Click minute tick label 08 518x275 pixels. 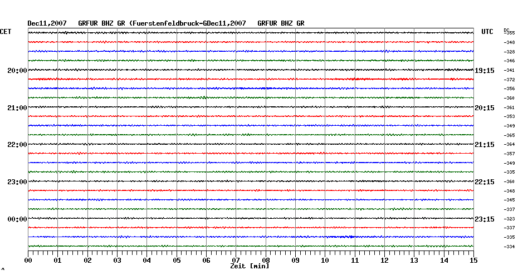(266, 261)
